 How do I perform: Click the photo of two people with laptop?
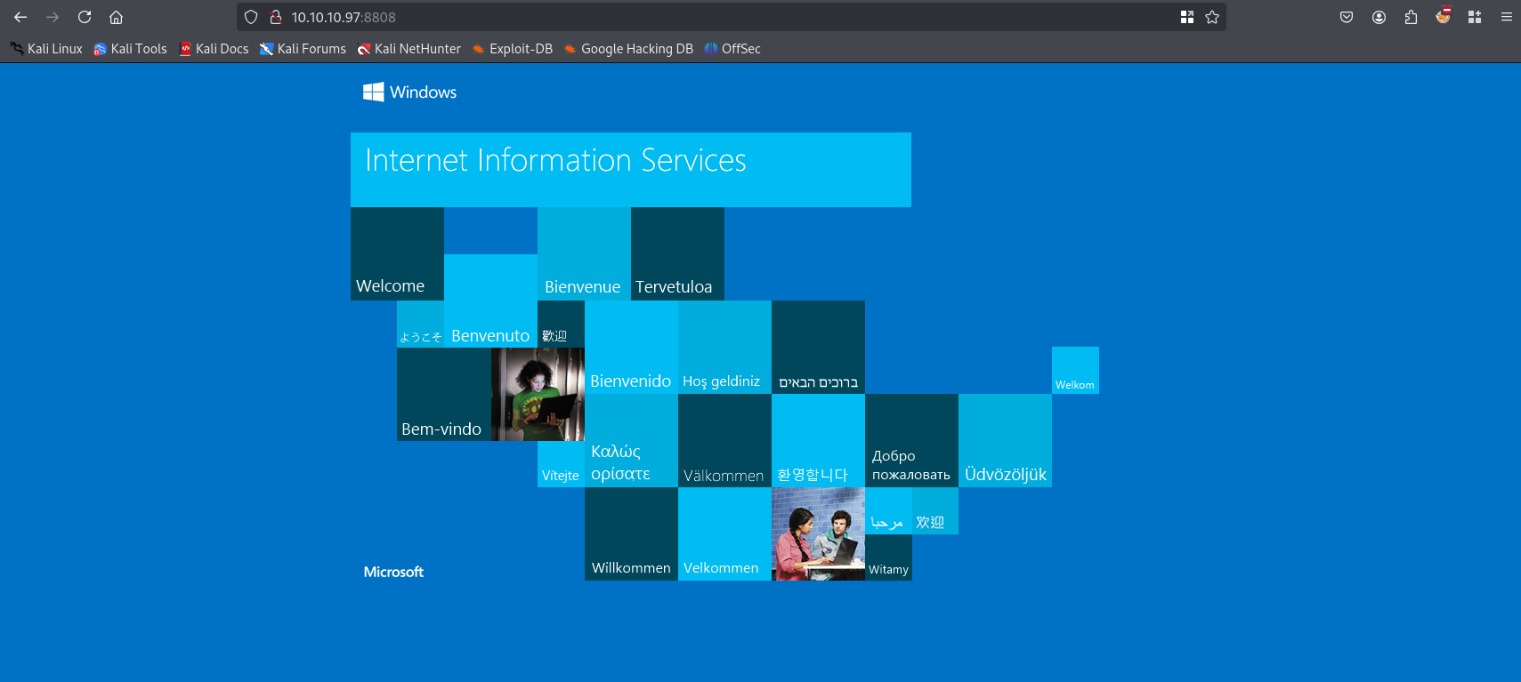(818, 534)
